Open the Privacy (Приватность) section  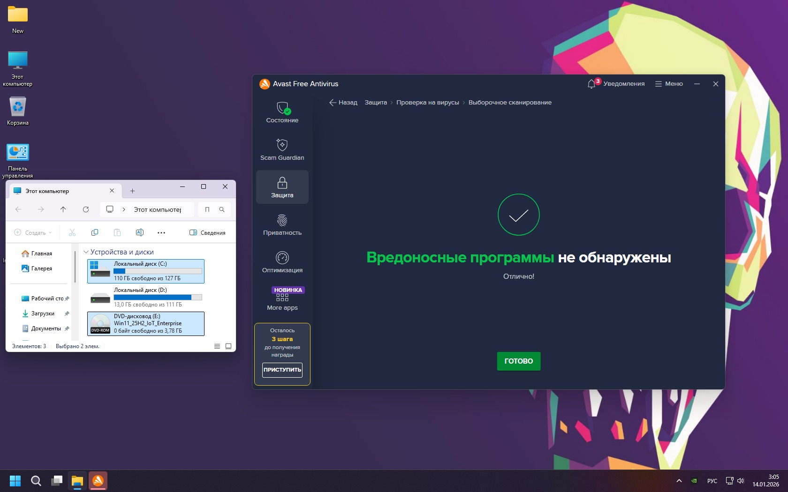[282, 224]
